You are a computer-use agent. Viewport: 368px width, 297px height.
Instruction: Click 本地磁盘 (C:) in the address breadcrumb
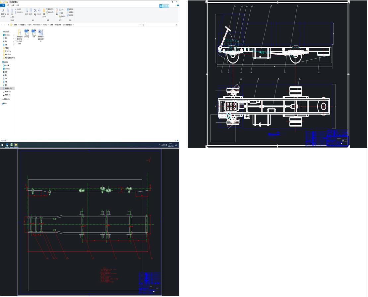point(23,25)
